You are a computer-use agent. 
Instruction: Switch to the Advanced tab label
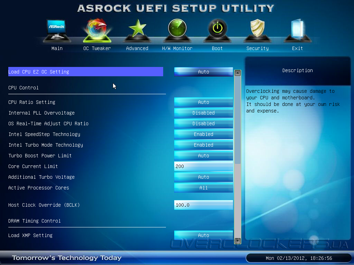point(137,48)
